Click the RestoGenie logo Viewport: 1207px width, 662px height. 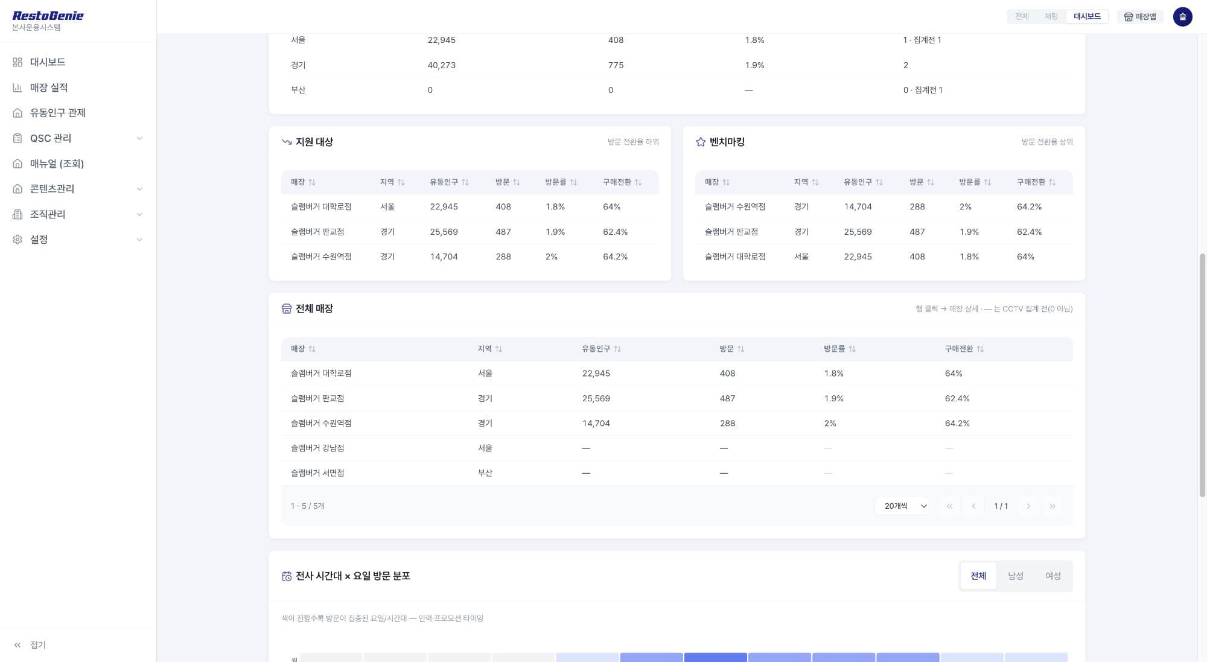coord(48,16)
